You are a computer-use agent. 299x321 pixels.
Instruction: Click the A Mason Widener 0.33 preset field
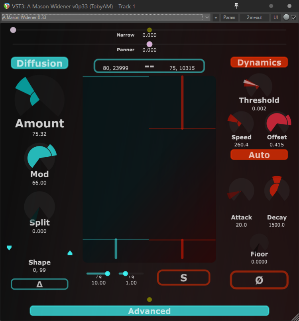point(102,18)
